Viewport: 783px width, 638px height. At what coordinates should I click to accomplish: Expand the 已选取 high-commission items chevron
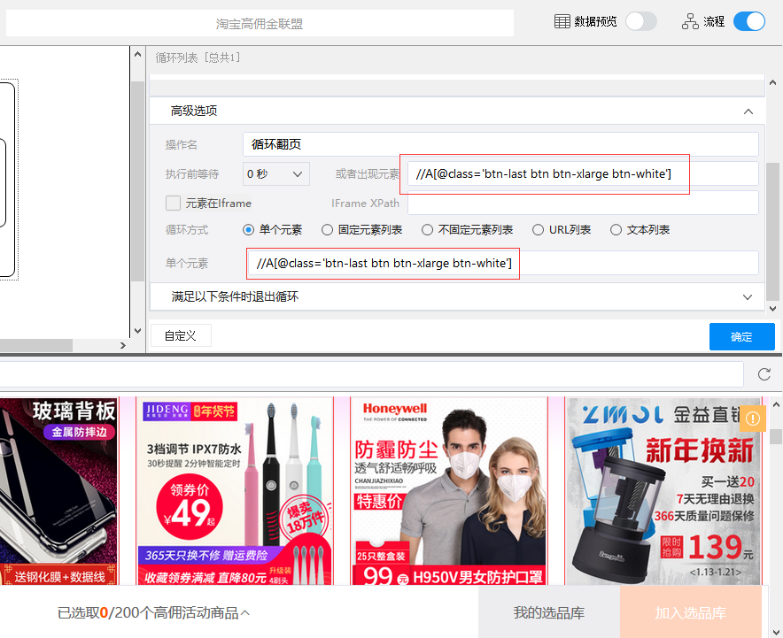(x=244, y=613)
